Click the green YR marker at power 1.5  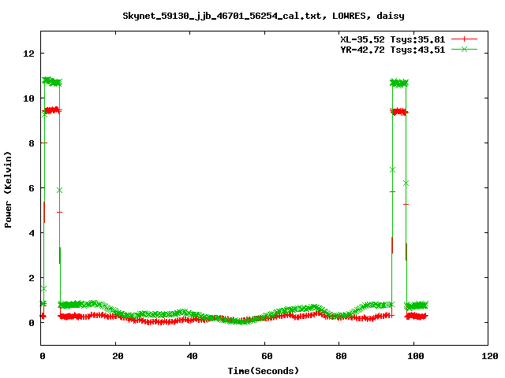pyautogui.click(x=44, y=289)
